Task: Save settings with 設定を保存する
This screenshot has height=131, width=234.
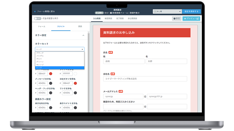Action: click(x=191, y=11)
